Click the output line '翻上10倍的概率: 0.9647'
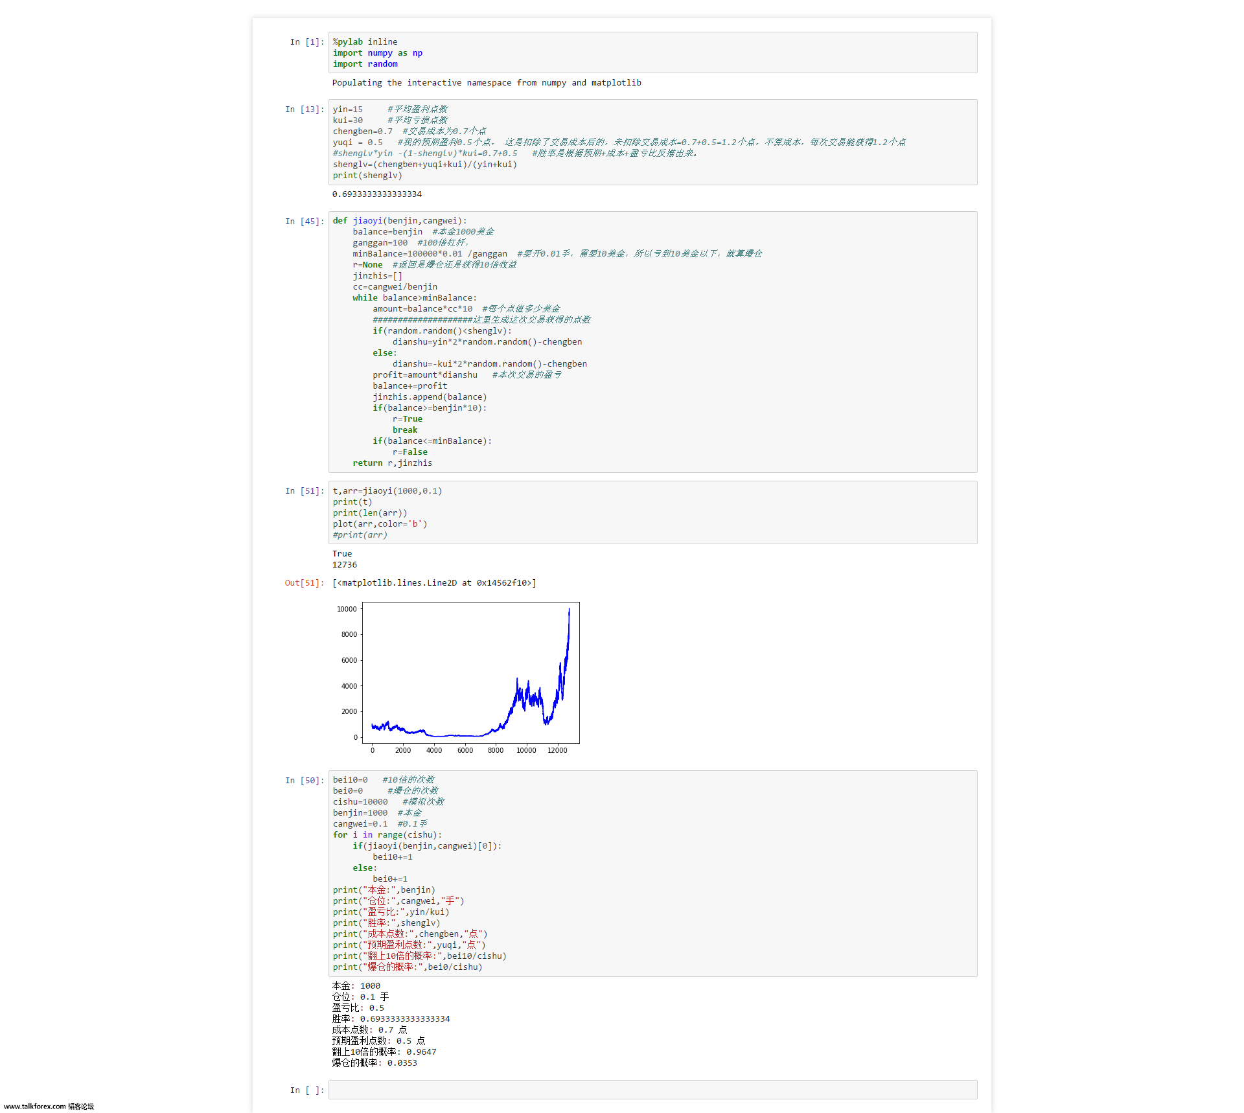This screenshot has height=1113, width=1244. pos(384,1052)
